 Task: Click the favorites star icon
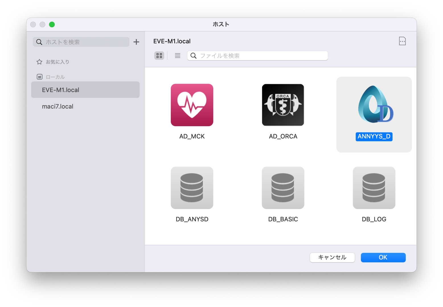(x=39, y=62)
